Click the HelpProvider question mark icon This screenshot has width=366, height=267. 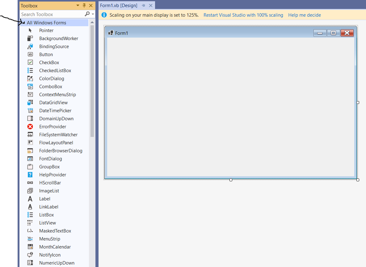tap(30, 175)
